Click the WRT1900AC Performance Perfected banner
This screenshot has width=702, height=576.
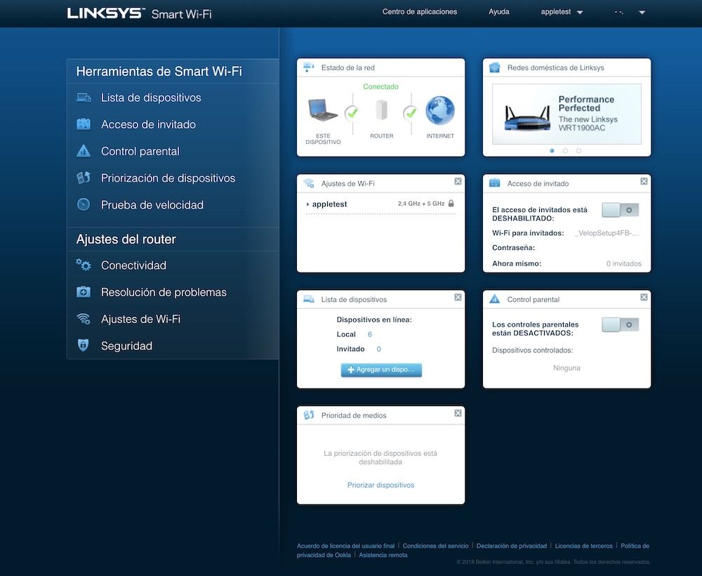pyautogui.click(x=567, y=114)
